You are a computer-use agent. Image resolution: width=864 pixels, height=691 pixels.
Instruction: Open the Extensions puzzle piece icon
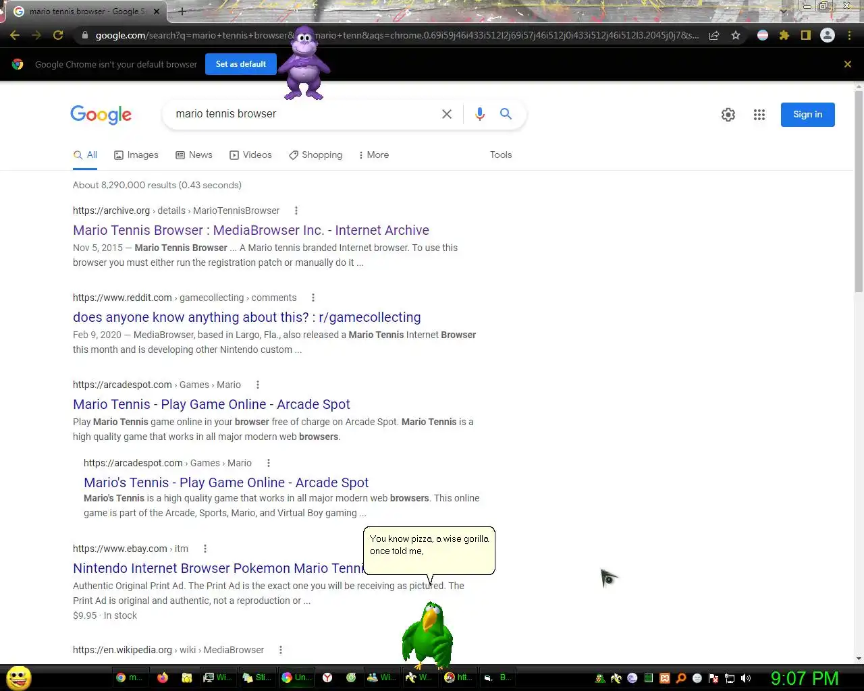(x=784, y=35)
